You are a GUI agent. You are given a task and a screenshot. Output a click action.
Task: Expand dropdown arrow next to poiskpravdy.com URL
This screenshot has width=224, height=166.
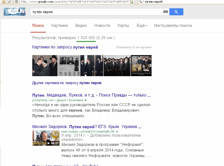(85, 100)
